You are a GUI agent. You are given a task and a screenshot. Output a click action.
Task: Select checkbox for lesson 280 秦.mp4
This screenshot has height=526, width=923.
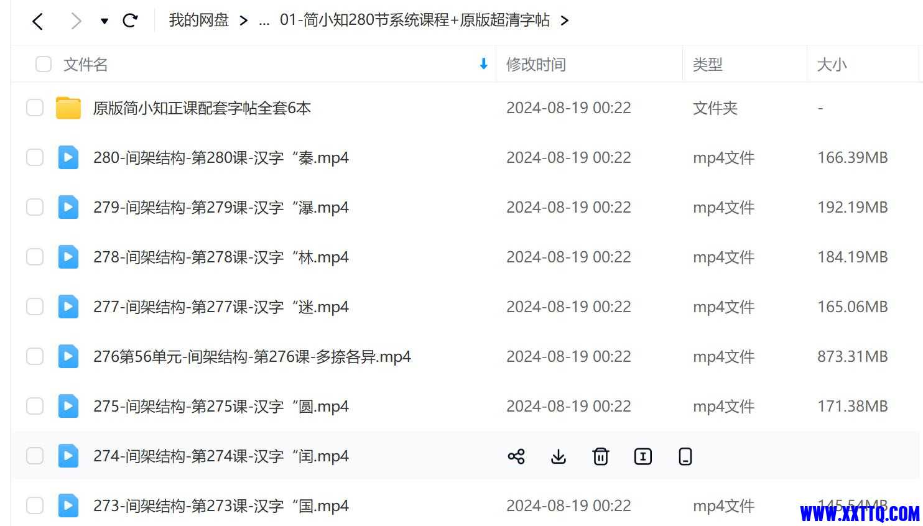[x=35, y=157]
